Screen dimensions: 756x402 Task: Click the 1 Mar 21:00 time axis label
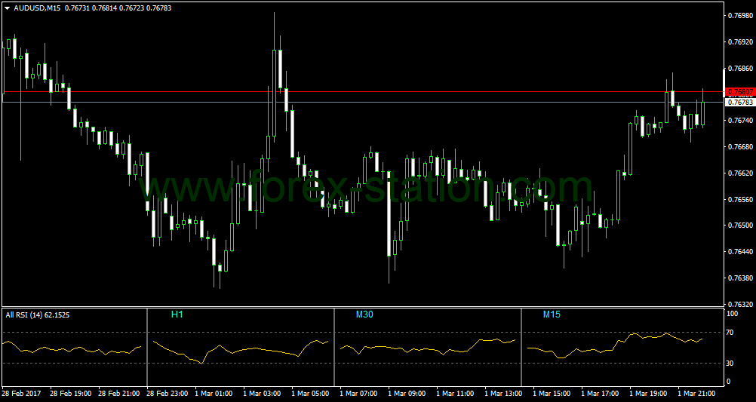click(x=696, y=393)
